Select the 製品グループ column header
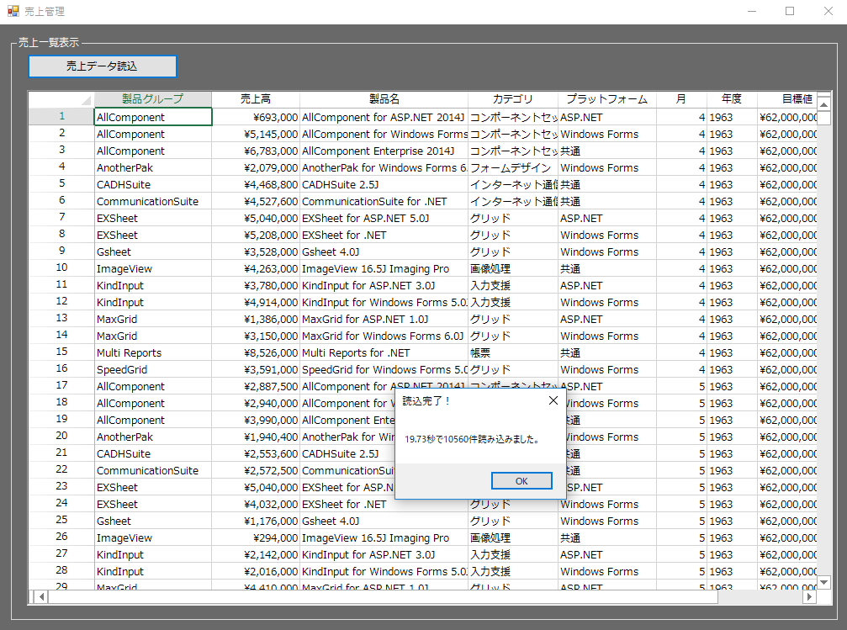The width and height of the screenshot is (847, 630). point(153,99)
